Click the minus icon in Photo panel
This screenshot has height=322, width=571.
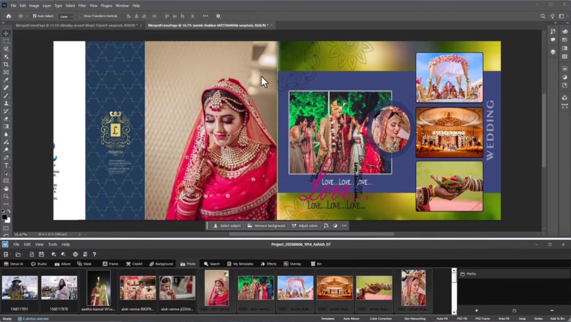click(x=552, y=310)
